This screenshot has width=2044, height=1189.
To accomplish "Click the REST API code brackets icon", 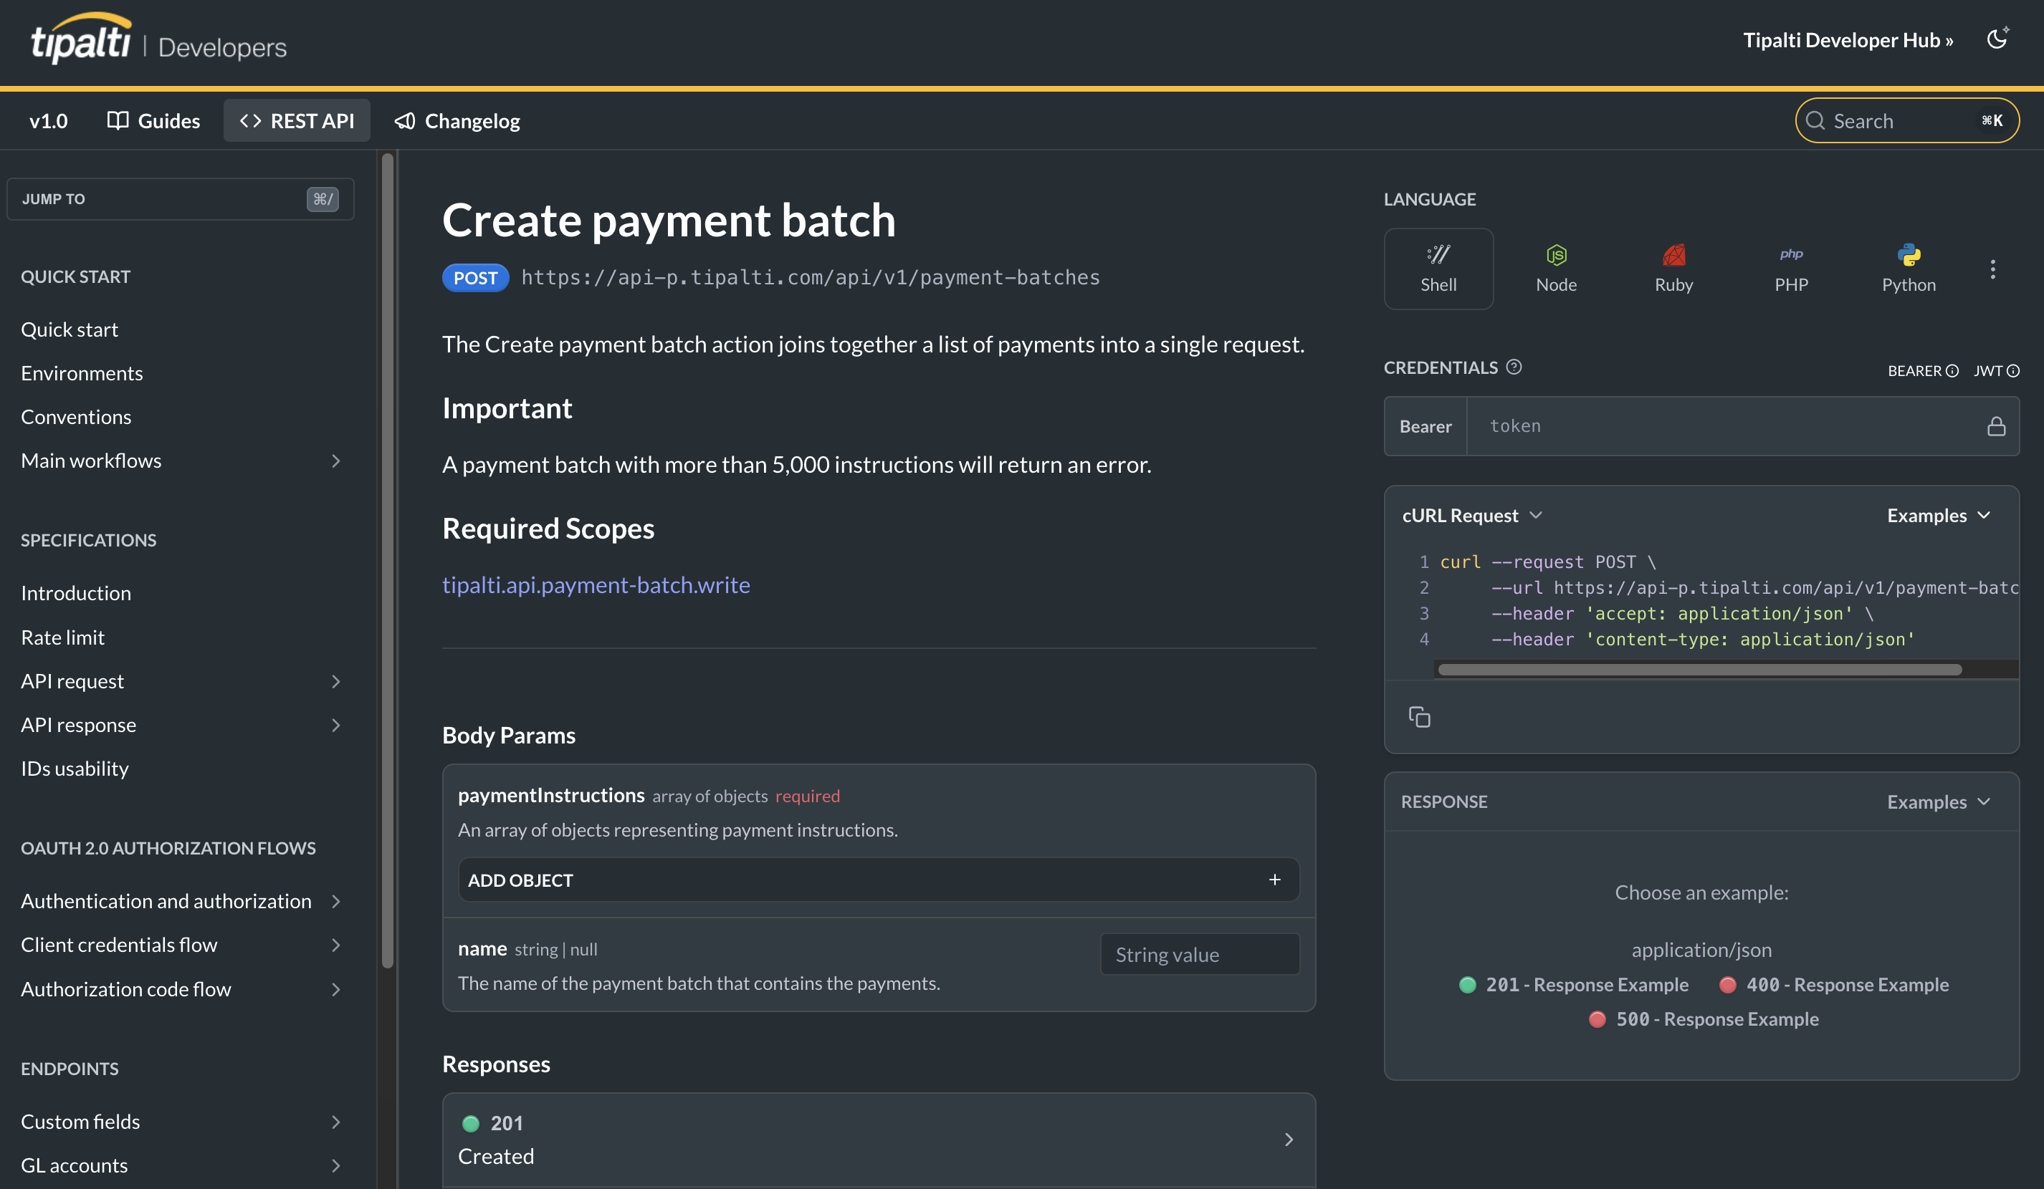I will click(x=250, y=121).
